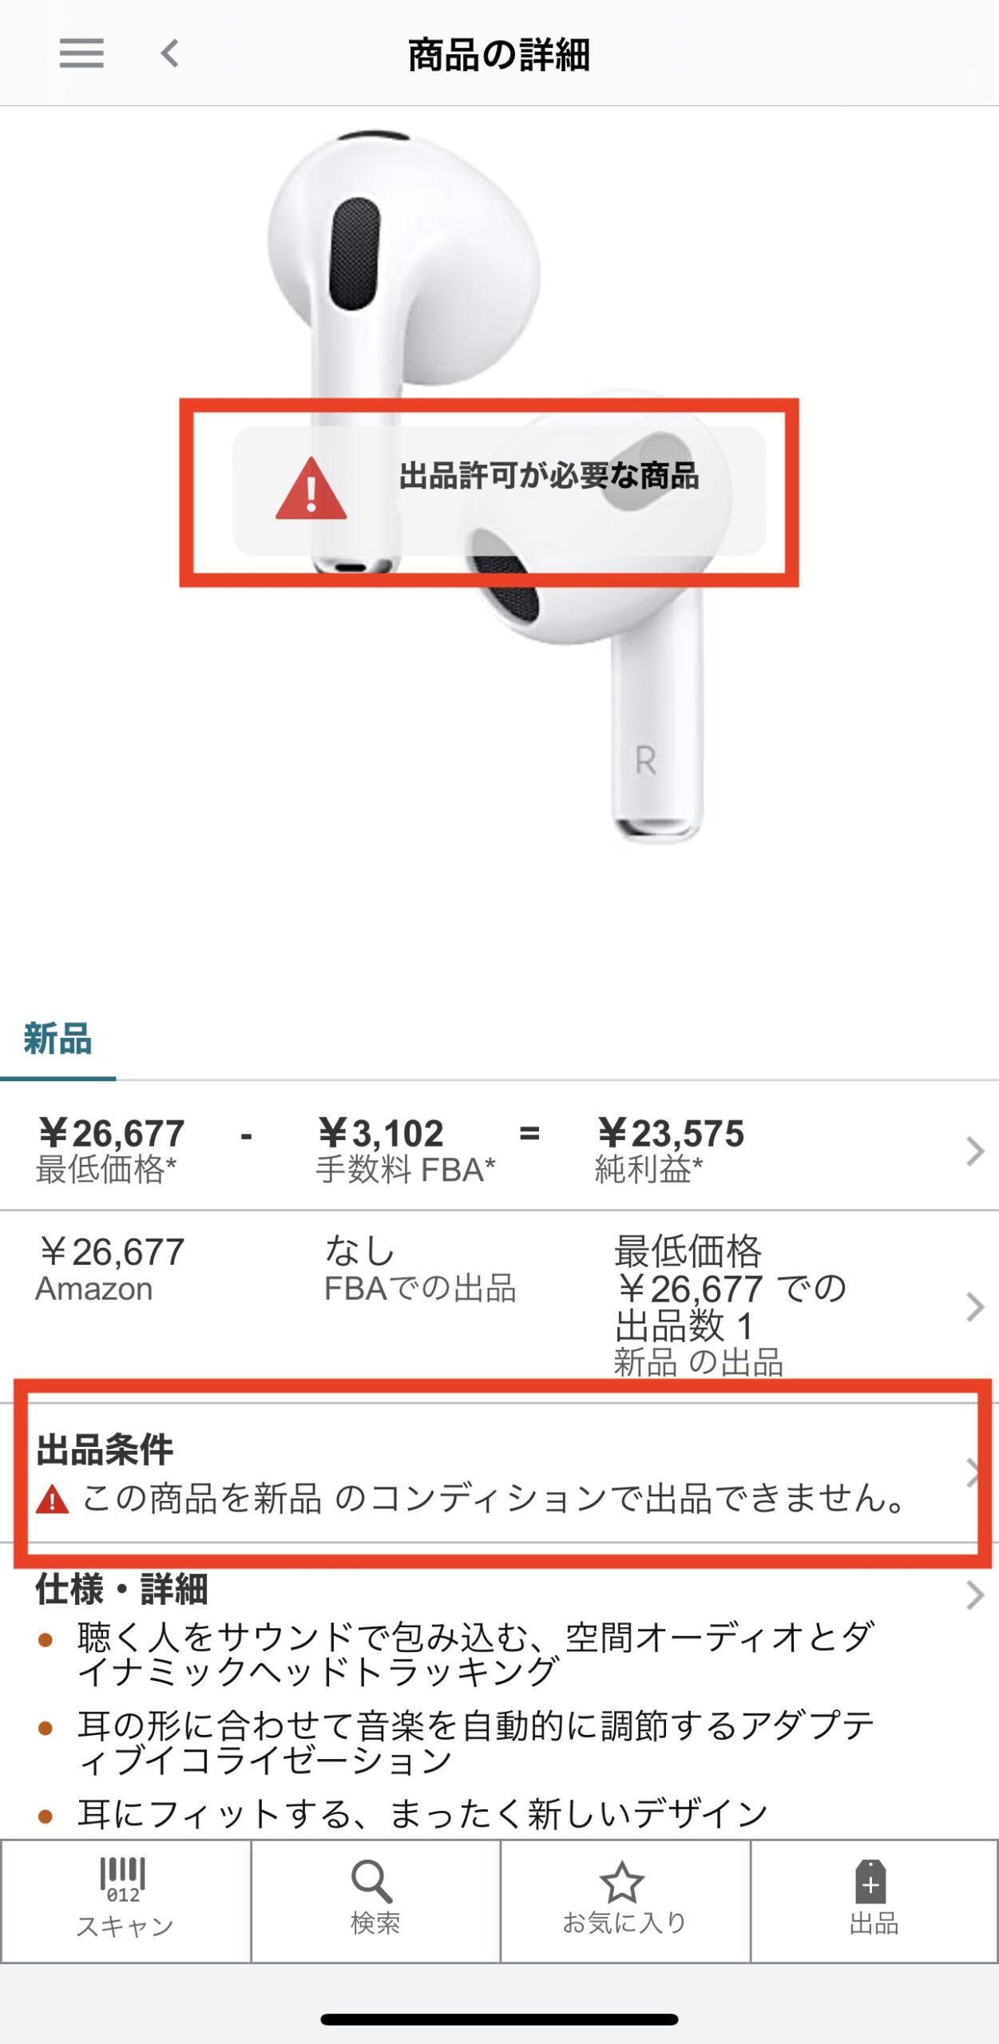Tap the 出品 tag icon
The image size is (999, 2044).
(870, 1882)
